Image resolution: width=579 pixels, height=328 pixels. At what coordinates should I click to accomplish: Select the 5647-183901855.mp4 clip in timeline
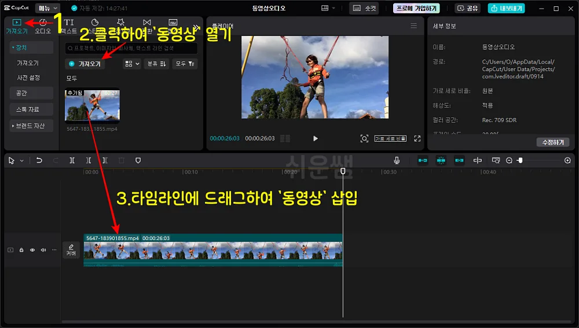(x=213, y=250)
